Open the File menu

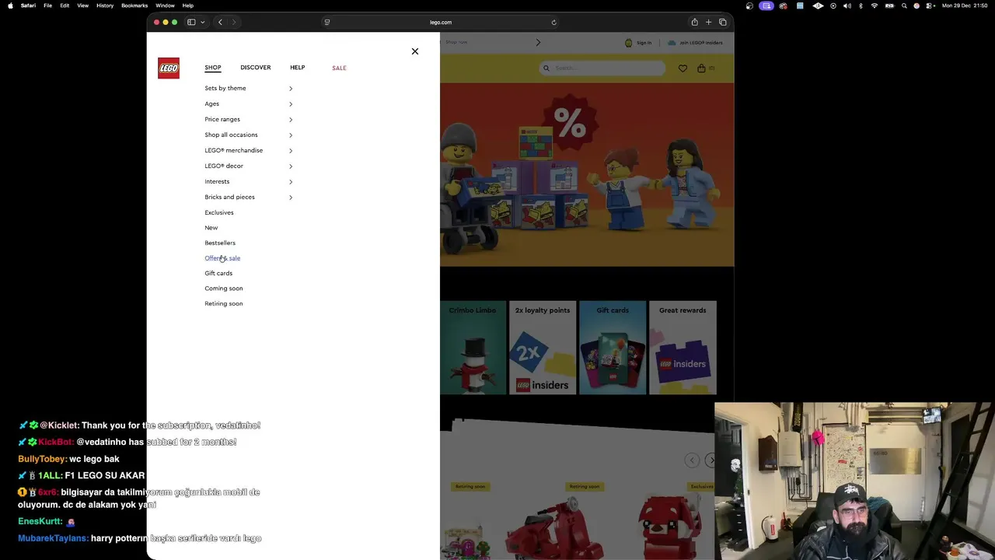coord(47,5)
